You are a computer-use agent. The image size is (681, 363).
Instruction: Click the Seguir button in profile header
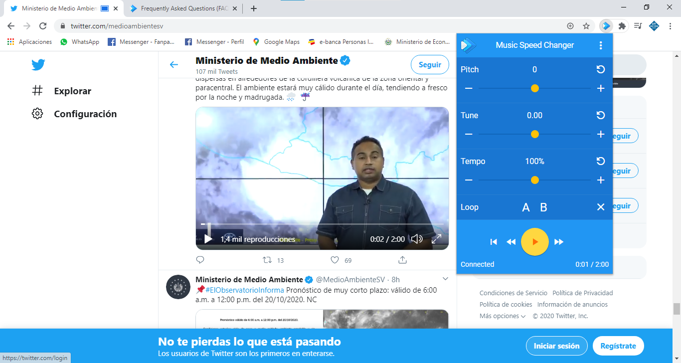(429, 64)
